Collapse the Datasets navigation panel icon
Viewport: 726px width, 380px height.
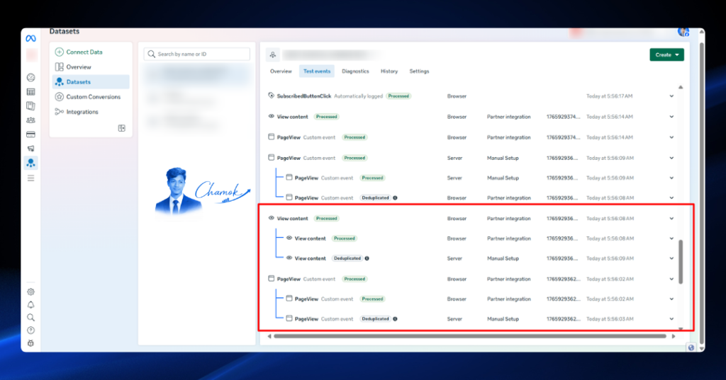coord(121,128)
